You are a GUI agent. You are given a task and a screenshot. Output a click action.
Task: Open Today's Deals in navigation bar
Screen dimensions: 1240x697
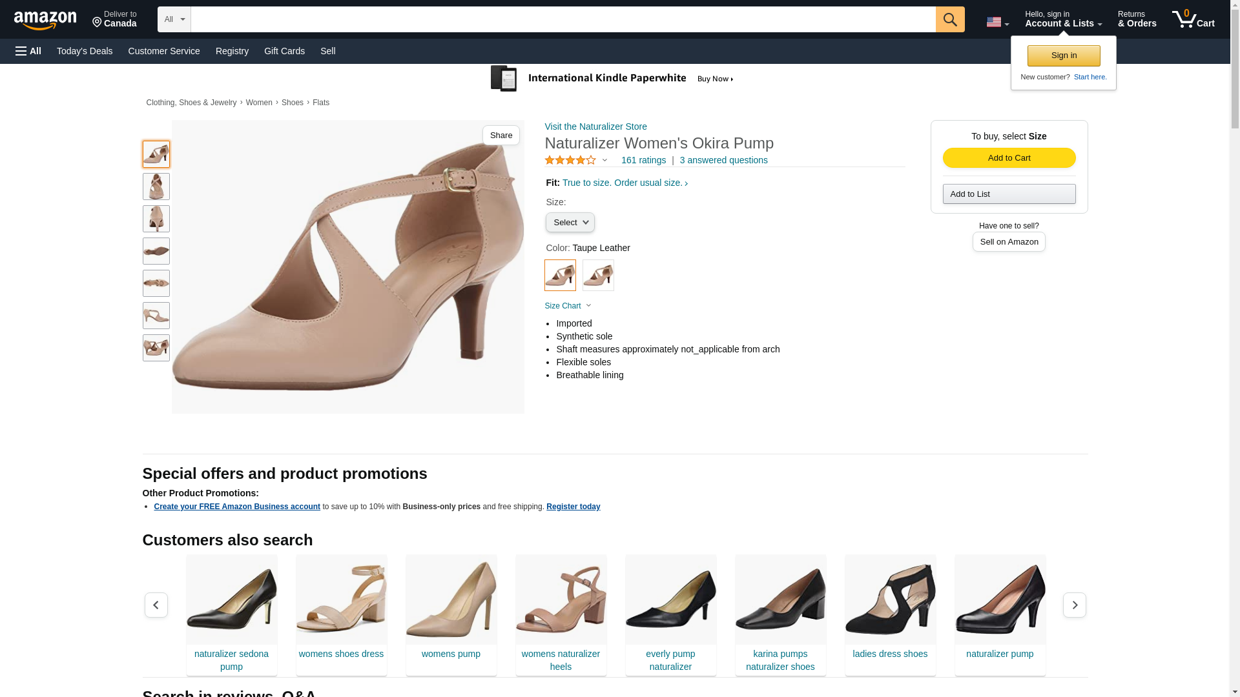click(85, 51)
